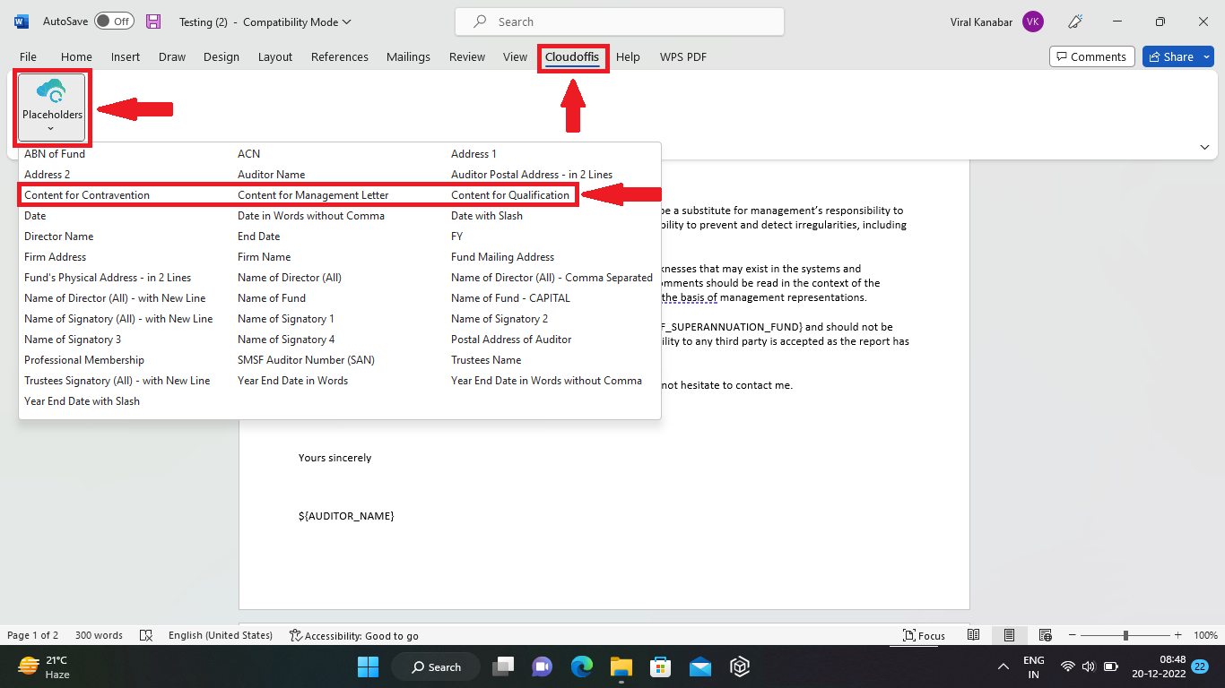Click the Comments button
This screenshot has width=1225, height=688.
1091,56
